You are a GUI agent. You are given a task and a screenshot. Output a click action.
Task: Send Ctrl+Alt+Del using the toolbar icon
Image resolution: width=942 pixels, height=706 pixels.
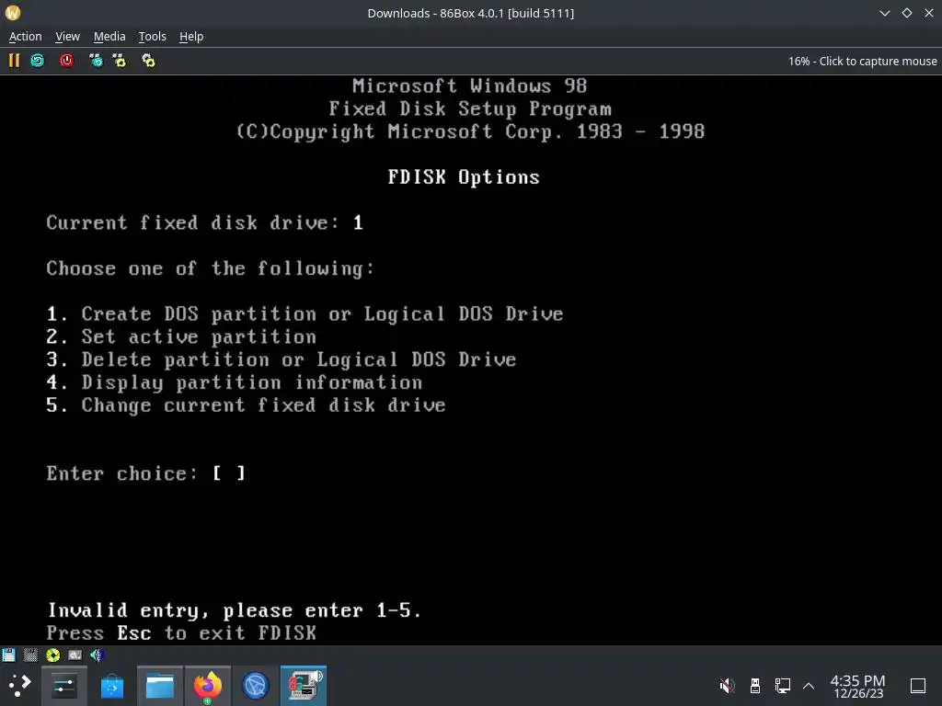coord(96,61)
